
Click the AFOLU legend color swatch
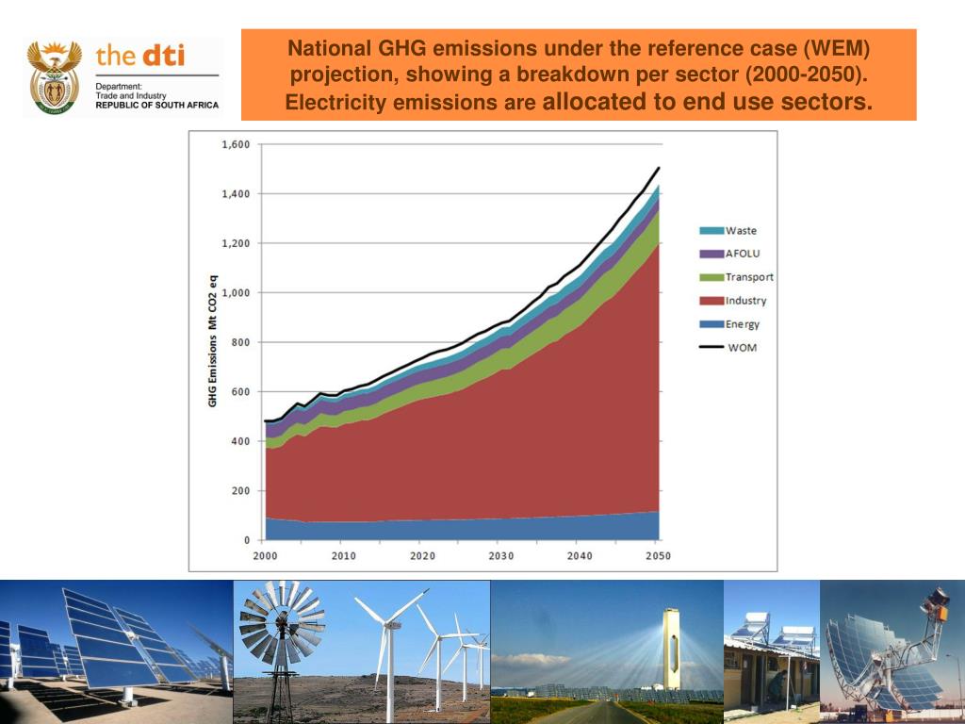click(x=711, y=254)
